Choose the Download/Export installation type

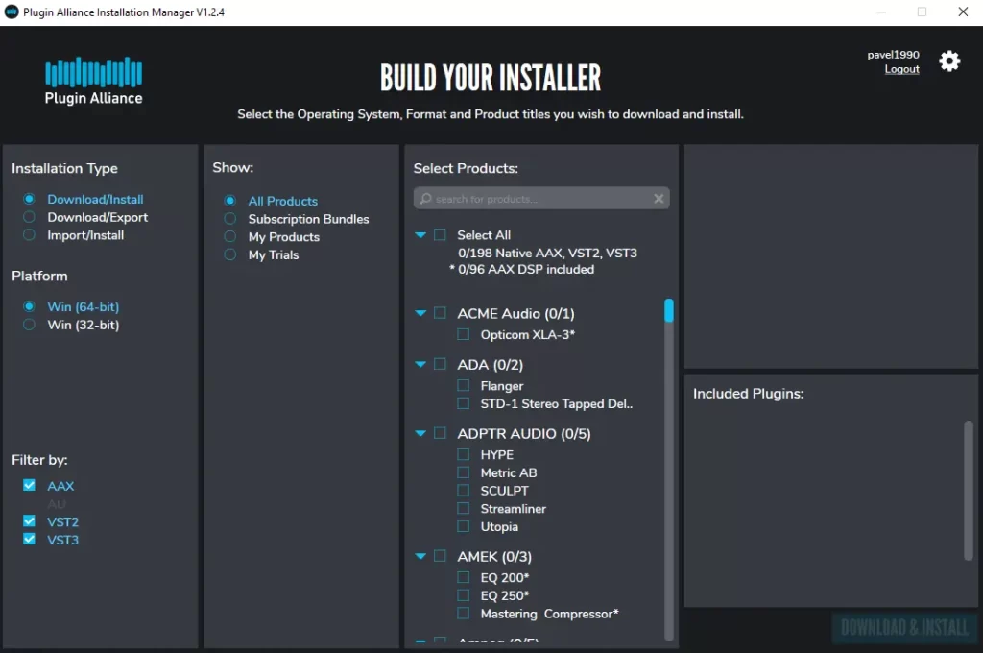pyautogui.click(x=29, y=217)
